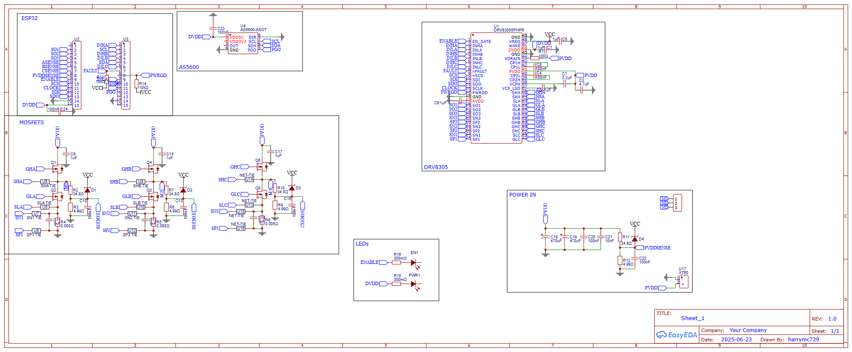Click the date "2025-06-23"
Screen dimensions: 852x352
[x=737, y=340]
